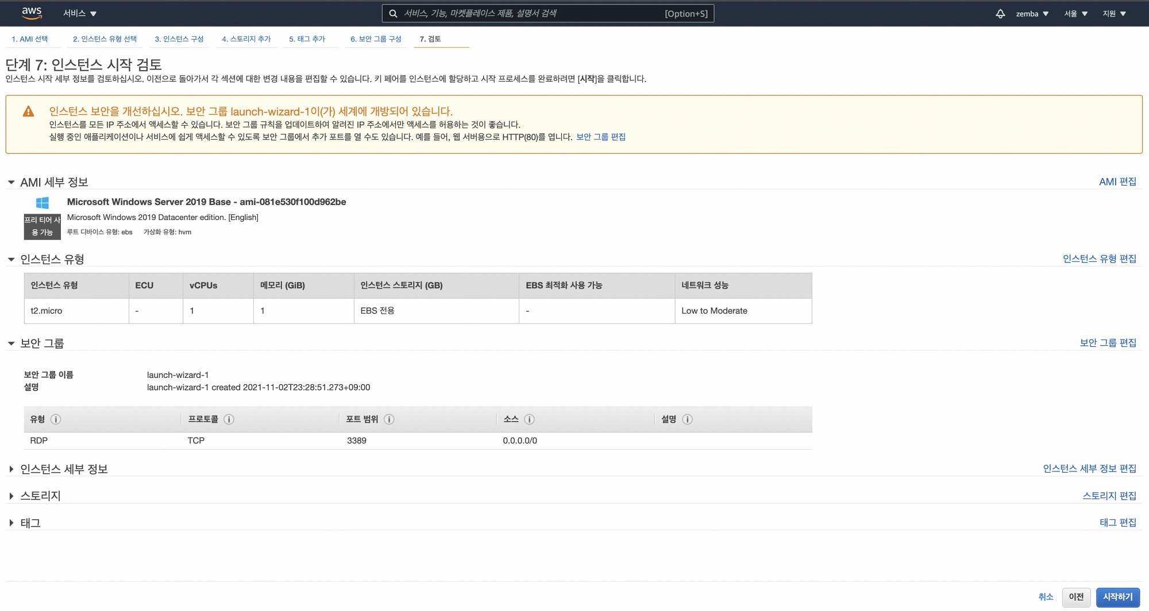The height and width of the screenshot is (611, 1149).
Task: Click info icon next to 포트 범위 column
Action: point(389,419)
